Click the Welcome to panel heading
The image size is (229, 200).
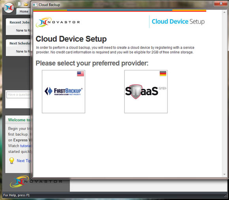point(19,120)
